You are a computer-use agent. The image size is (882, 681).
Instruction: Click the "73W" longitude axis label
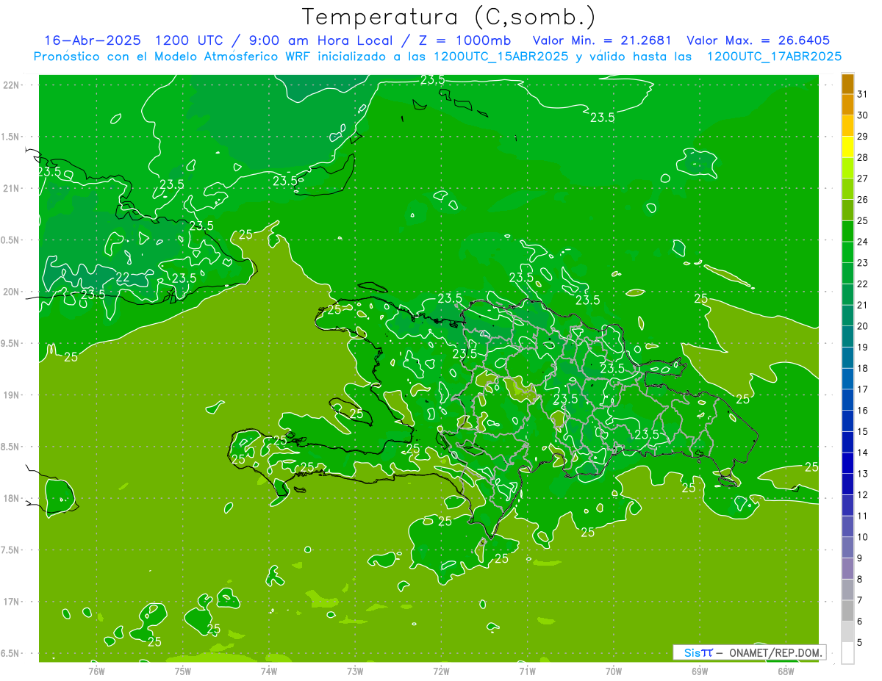click(355, 671)
